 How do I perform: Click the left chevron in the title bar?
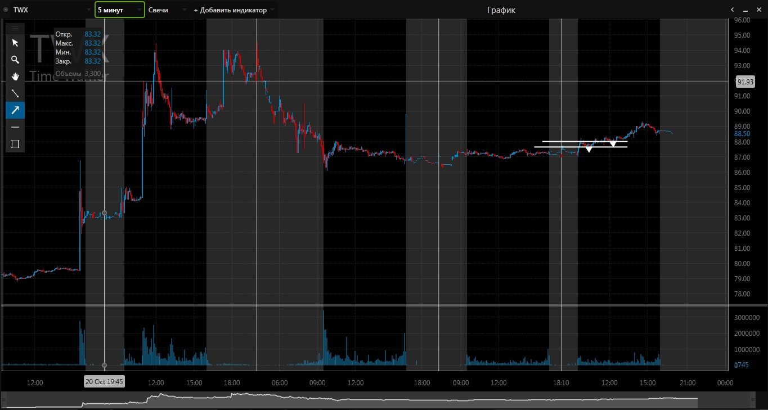click(x=732, y=10)
